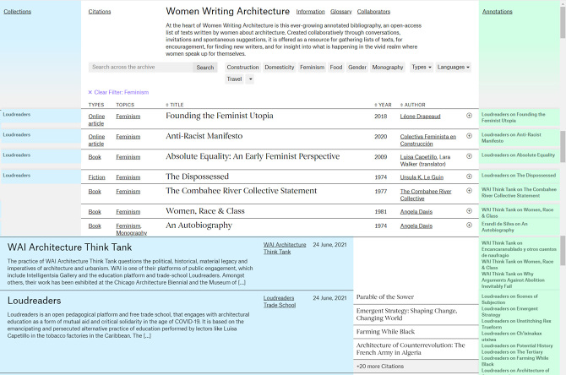The width and height of the screenshot is (566, 375).
Task: Open the Languages dropdown
Action: coord(454,67)
